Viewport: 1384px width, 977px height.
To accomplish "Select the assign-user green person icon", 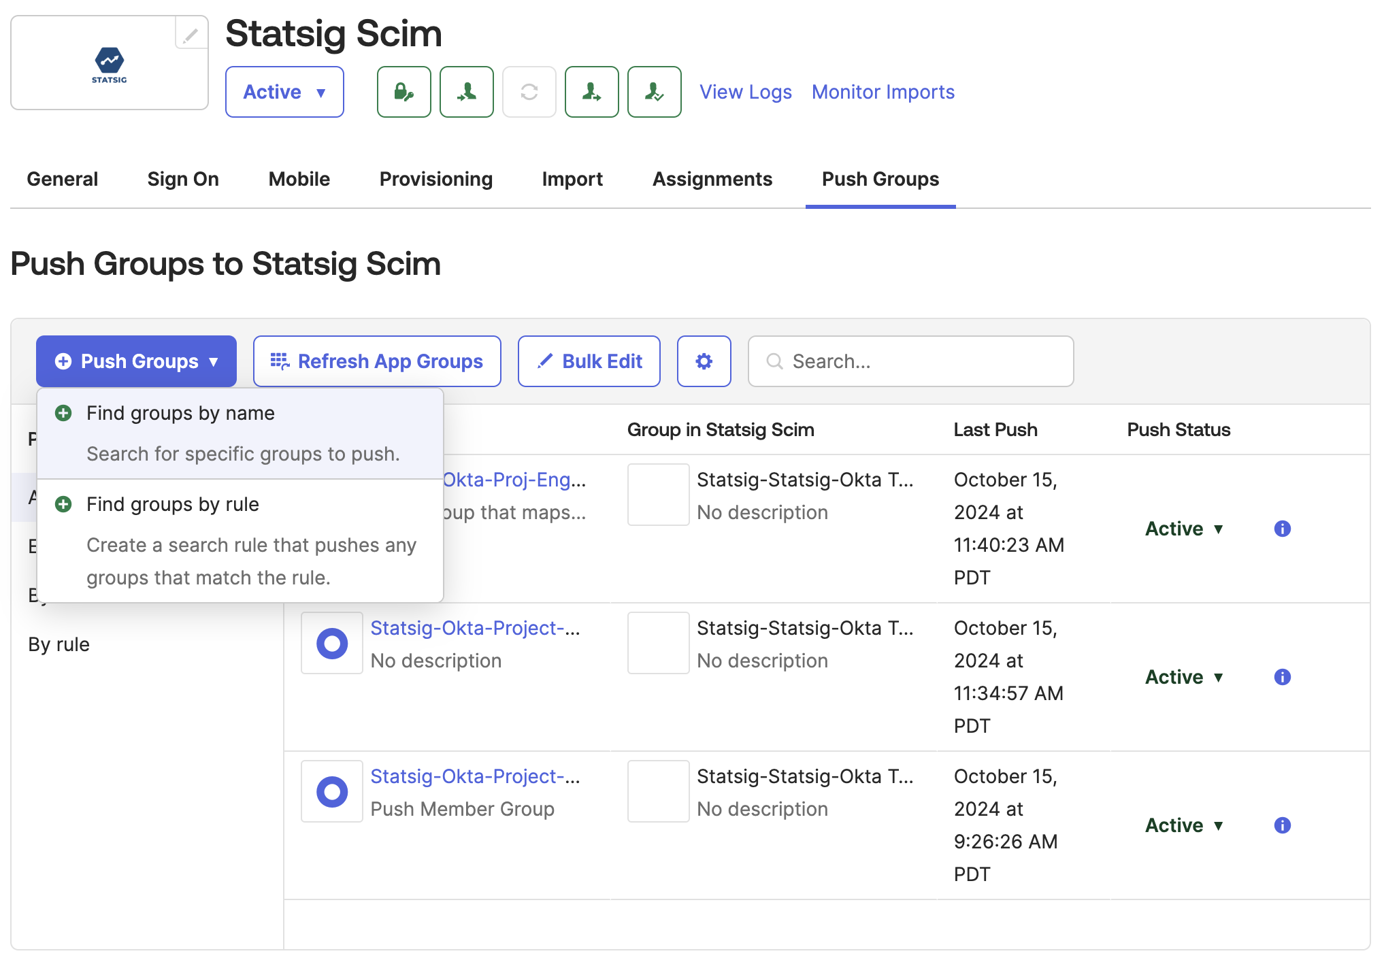I will point(466,92).
